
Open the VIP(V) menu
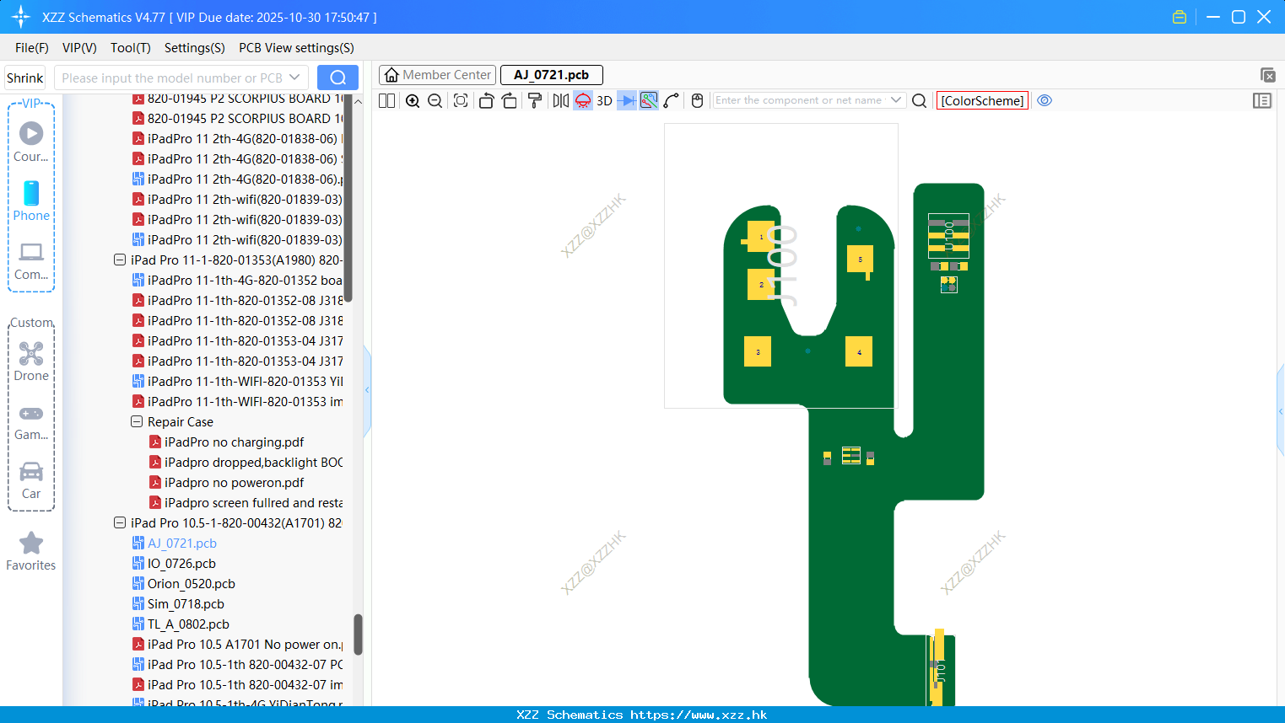pyautogui.click(x=79, y=48)
